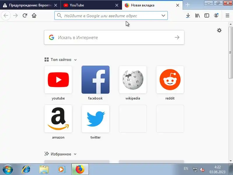Open new tab page settings gear

219,31
